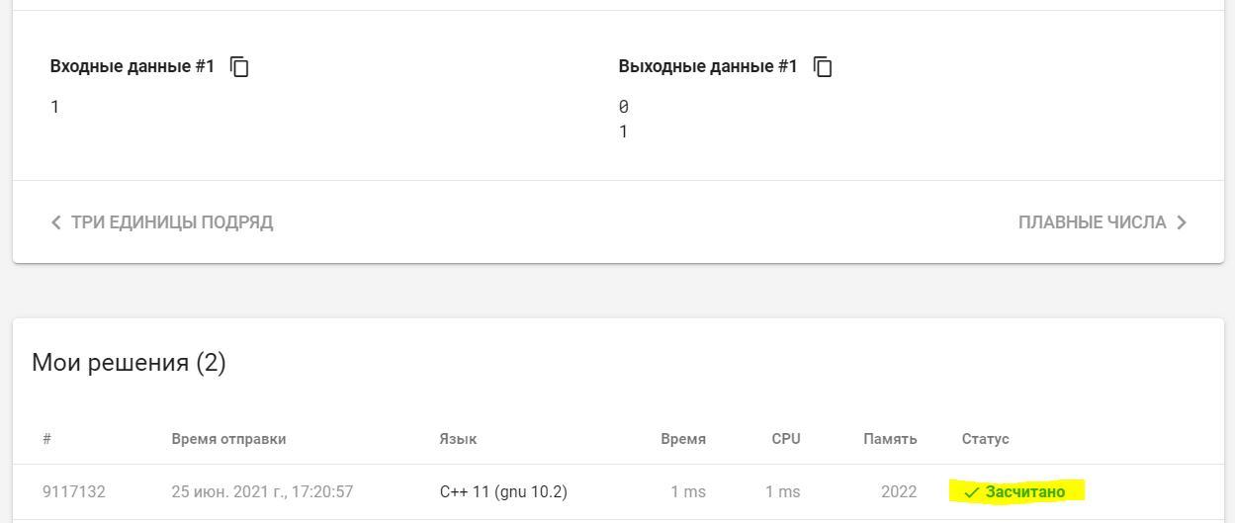Viewport: 1235px width, 523px height.
Task: Click right chevron after ПЛАВНЫЕ ЧИСЛА
Action: click(x=1182, y=222)
